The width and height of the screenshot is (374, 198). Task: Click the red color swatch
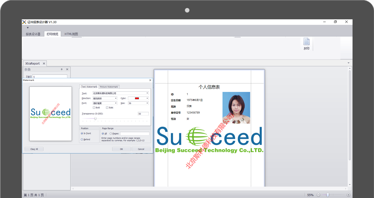pos(137,98)
